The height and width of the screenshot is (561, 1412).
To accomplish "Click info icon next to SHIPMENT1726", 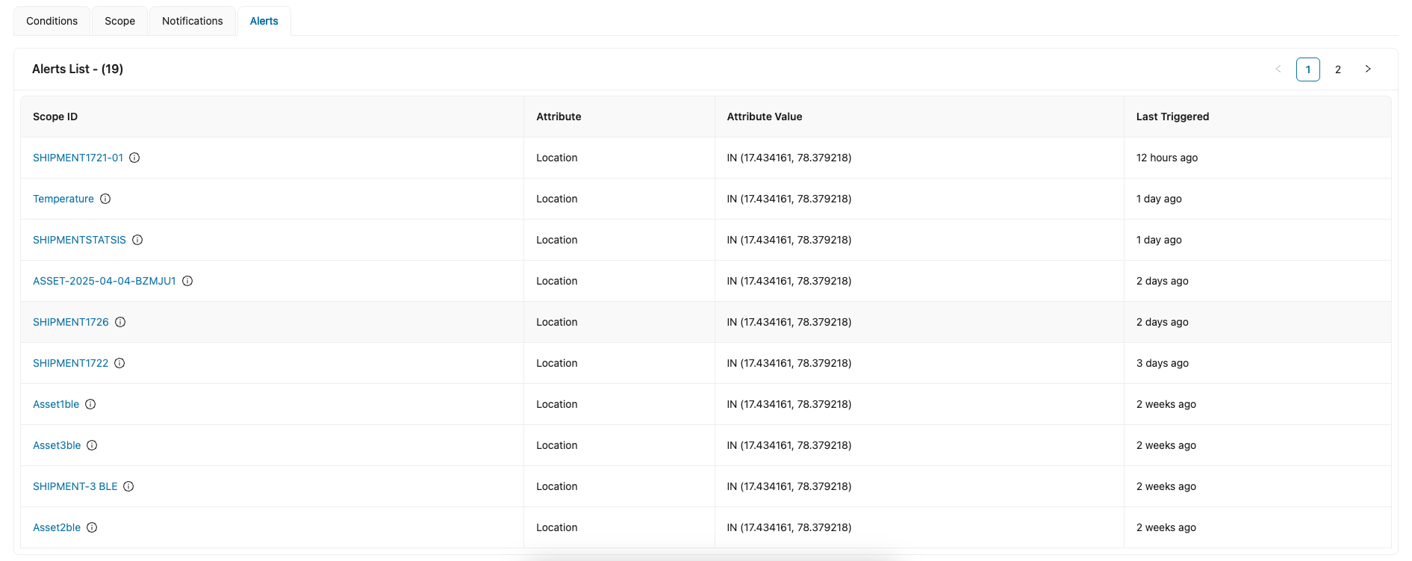I will pos(120,322).
